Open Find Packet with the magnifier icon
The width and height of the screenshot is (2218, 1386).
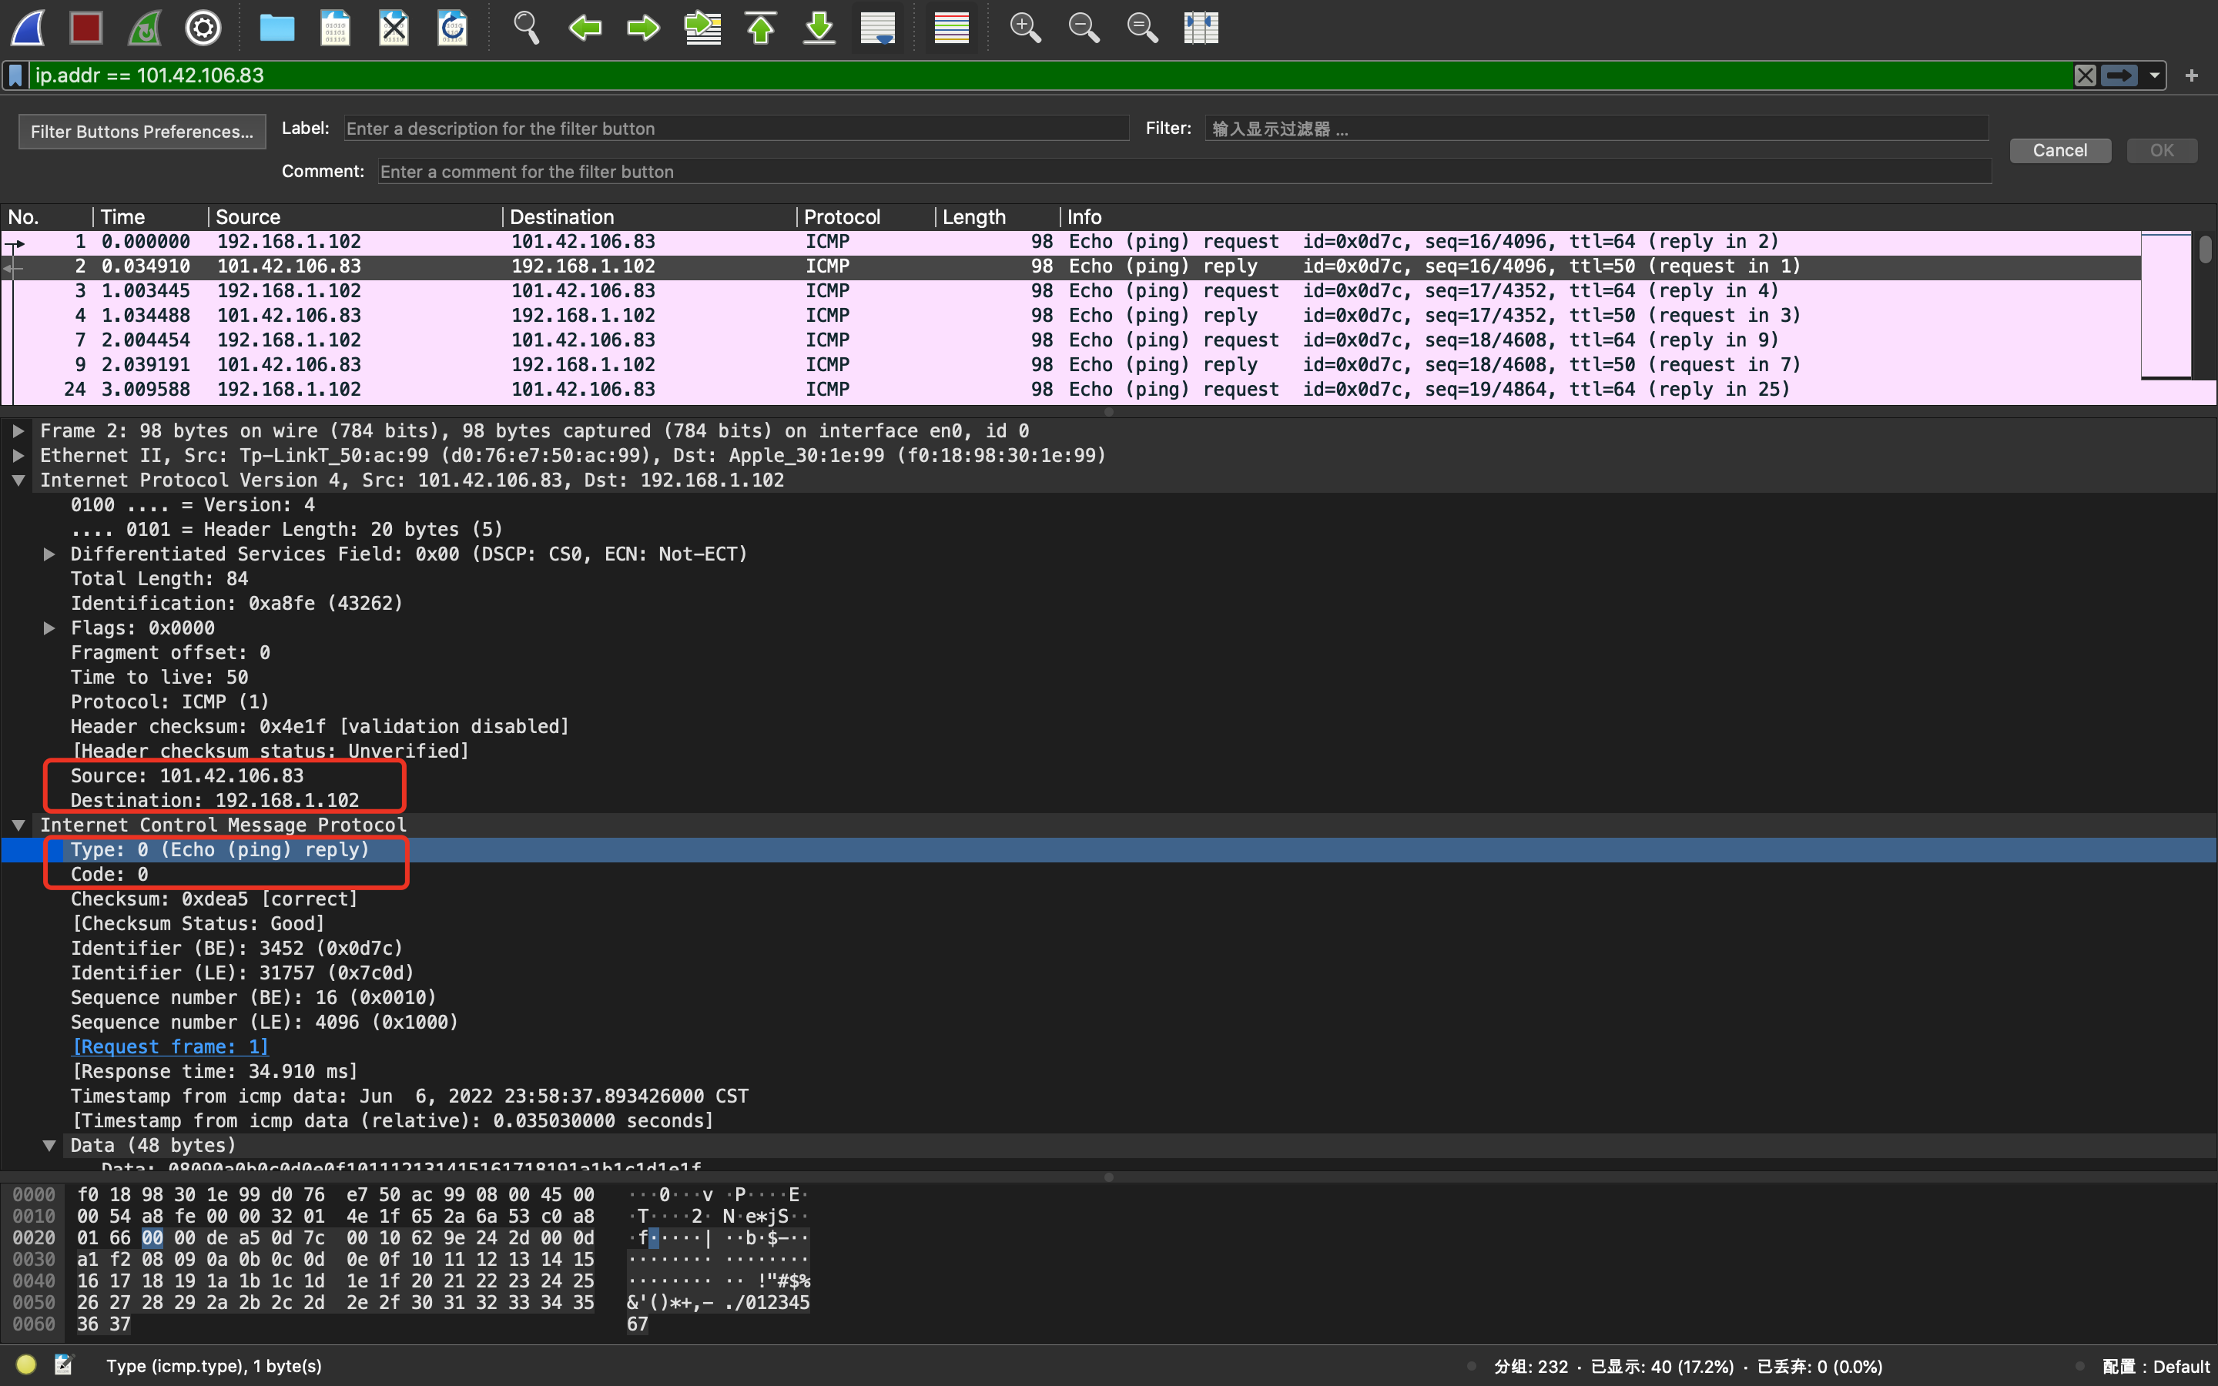coord(526,28)
